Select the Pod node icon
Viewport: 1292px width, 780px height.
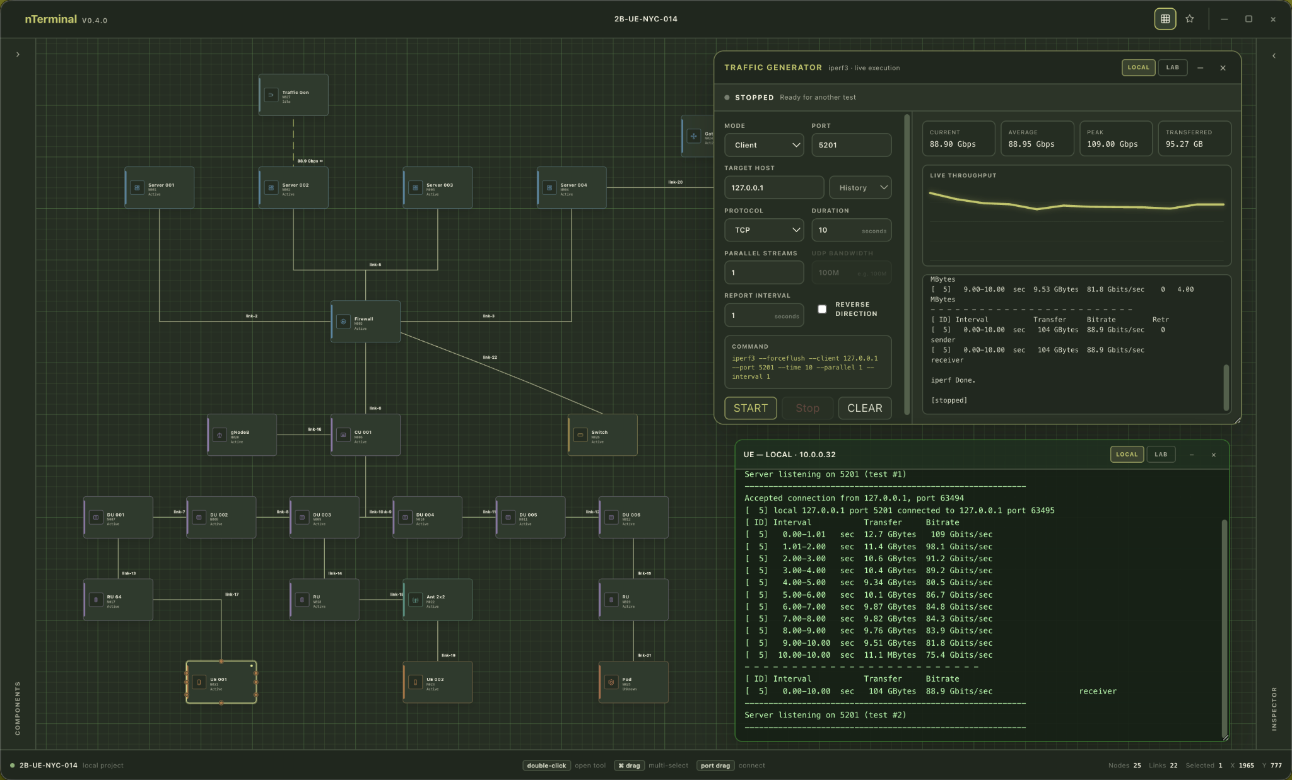pyautogui.click(x=611, y=682)
